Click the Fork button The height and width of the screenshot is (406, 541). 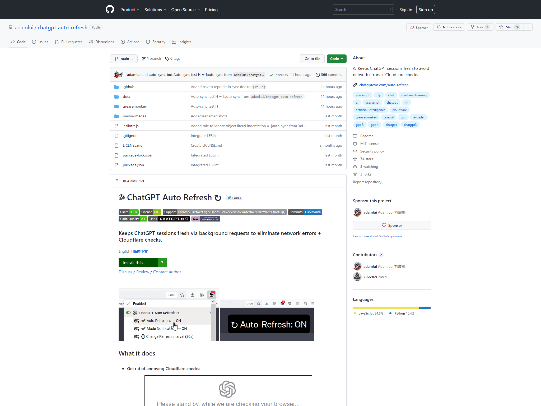click(x=480, y=27)
